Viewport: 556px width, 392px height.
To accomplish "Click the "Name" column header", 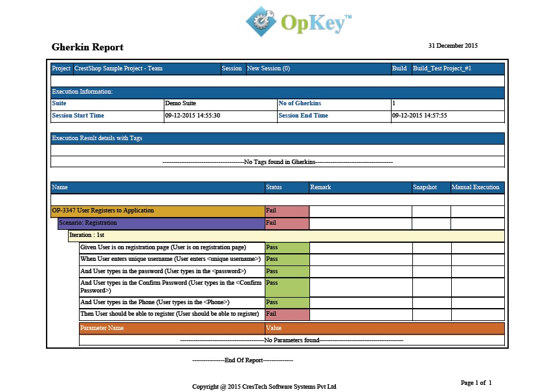I will [158, 187].
